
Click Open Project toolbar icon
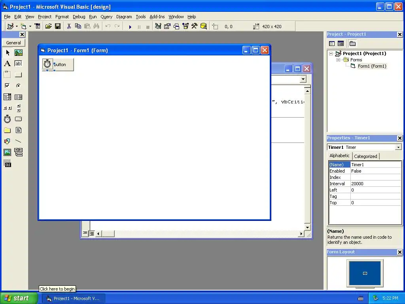point(49,27)
